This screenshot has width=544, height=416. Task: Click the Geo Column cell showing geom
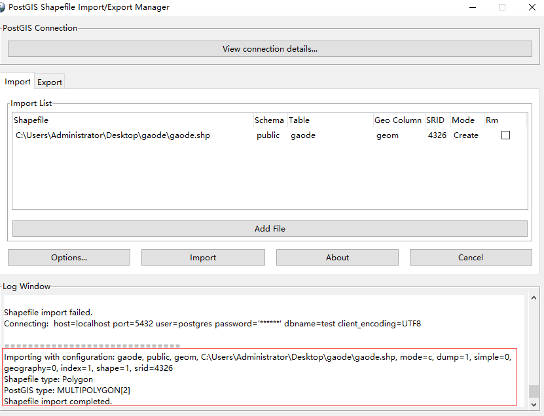[x=388, y=135]
